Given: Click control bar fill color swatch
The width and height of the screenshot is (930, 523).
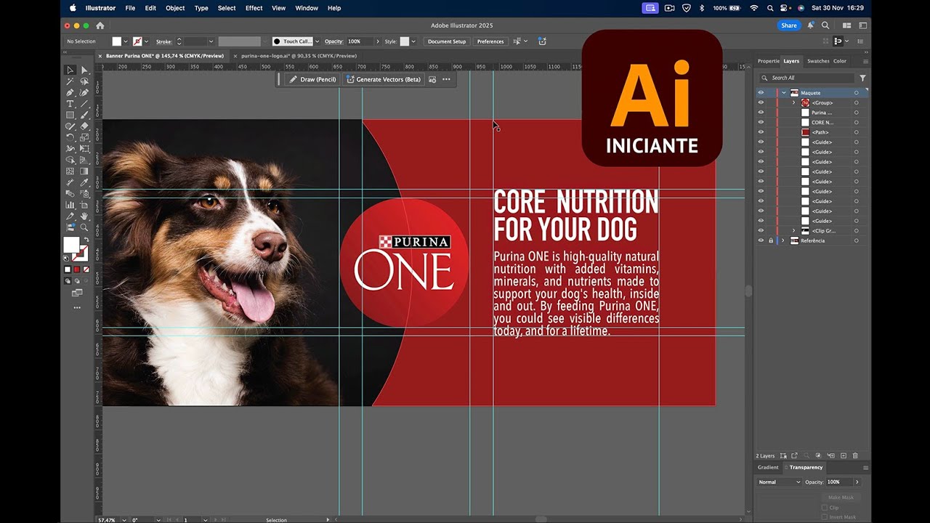Looking at the screenshot, I should click(116, 41).
